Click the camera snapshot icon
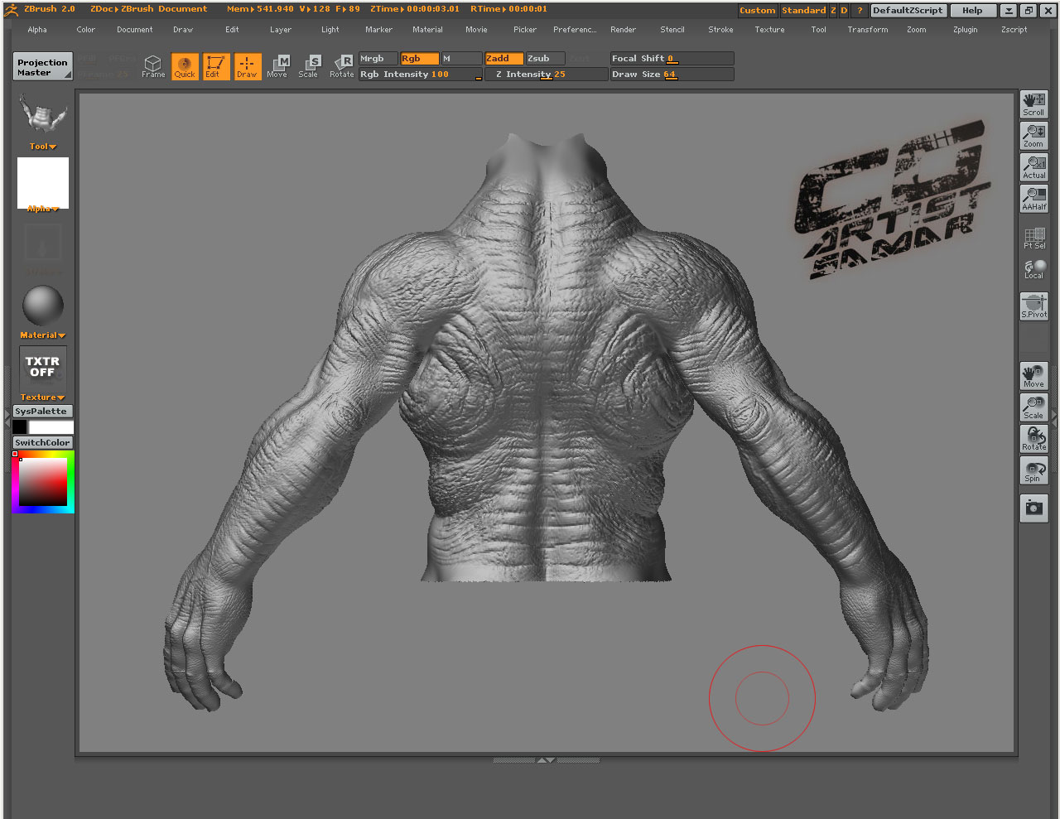 [x=1033, y=508]
